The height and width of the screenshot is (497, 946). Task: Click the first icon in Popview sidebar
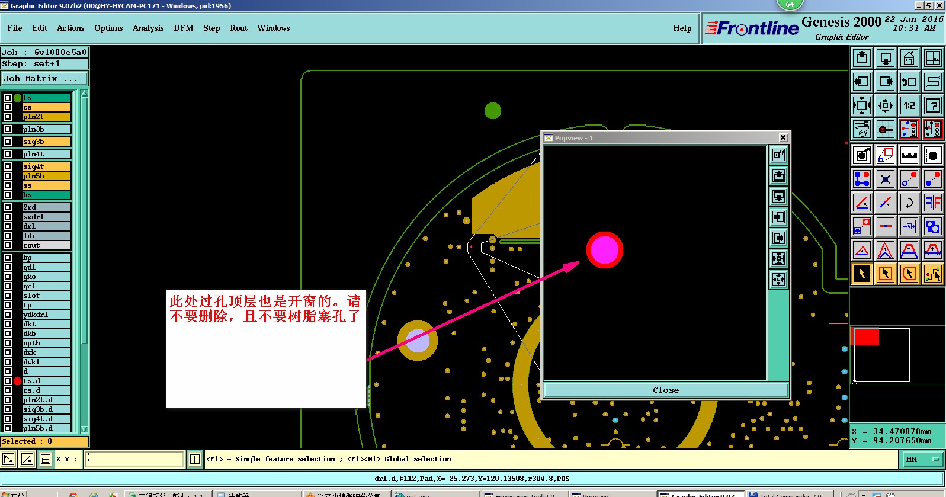(778, 155)
